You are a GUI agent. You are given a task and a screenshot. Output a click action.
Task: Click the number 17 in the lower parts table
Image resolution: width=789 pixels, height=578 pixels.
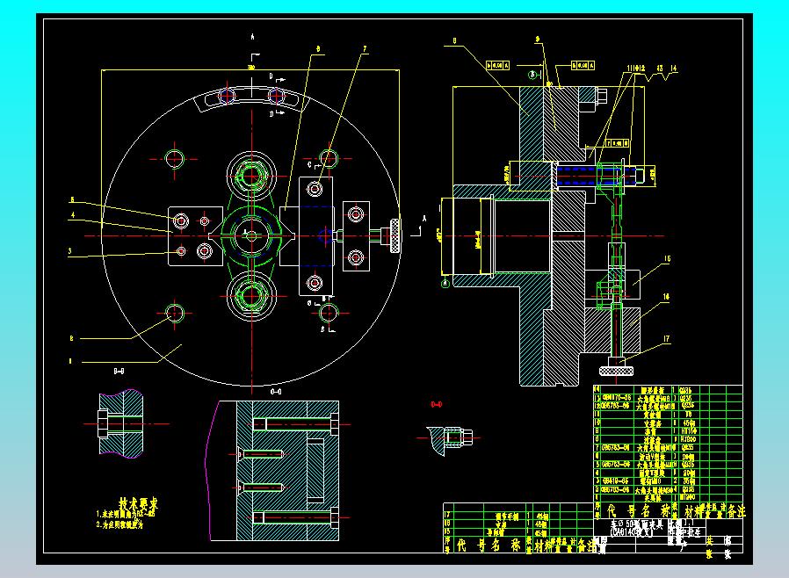coord(447,516)
